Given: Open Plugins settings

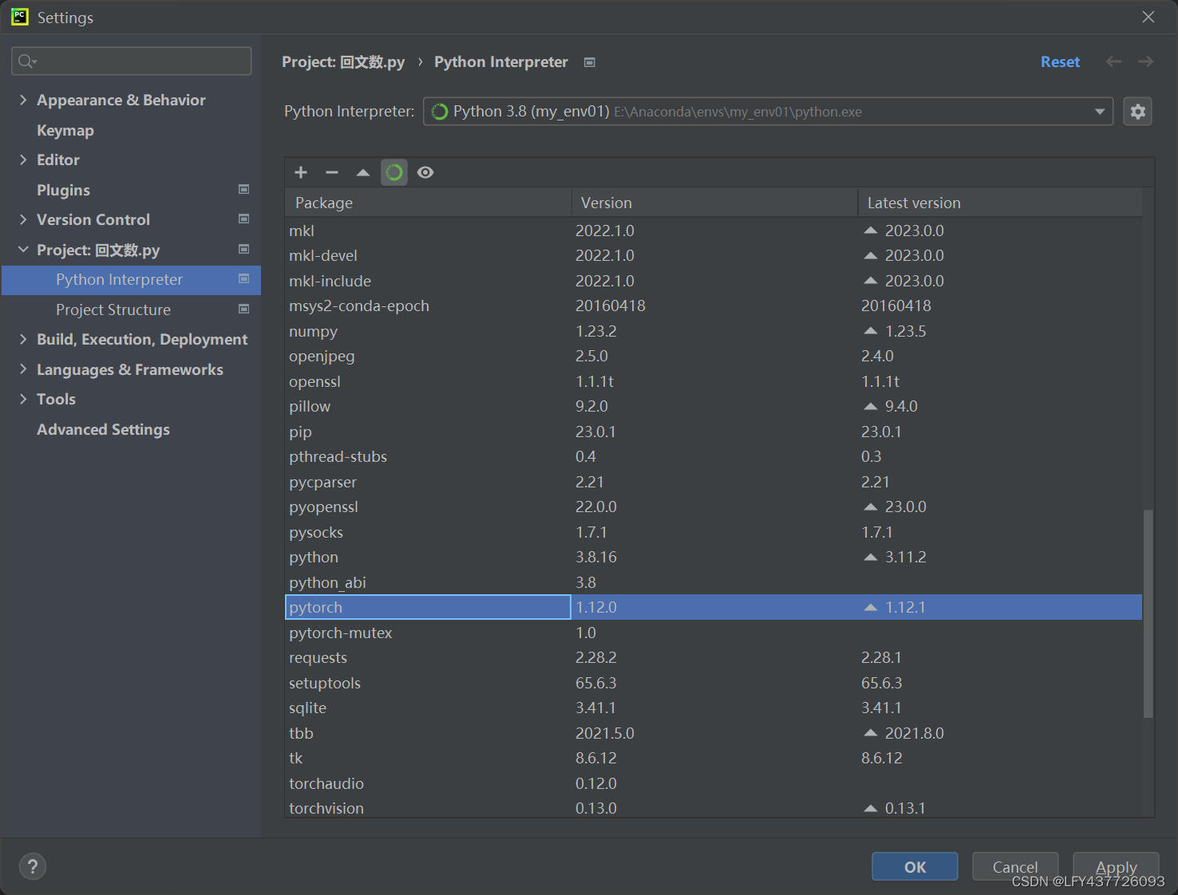Looking at the screenshot, I should point(63,190).
